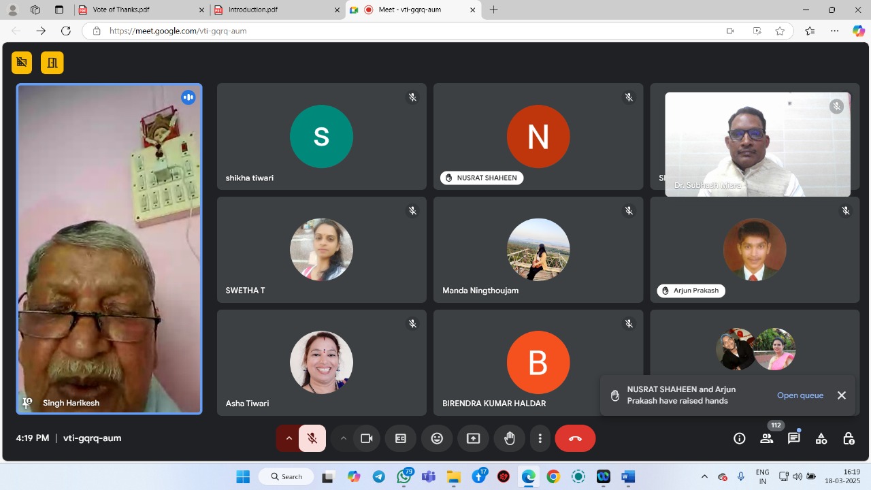Click the Open queue link
871x490 pixels.
800,395
